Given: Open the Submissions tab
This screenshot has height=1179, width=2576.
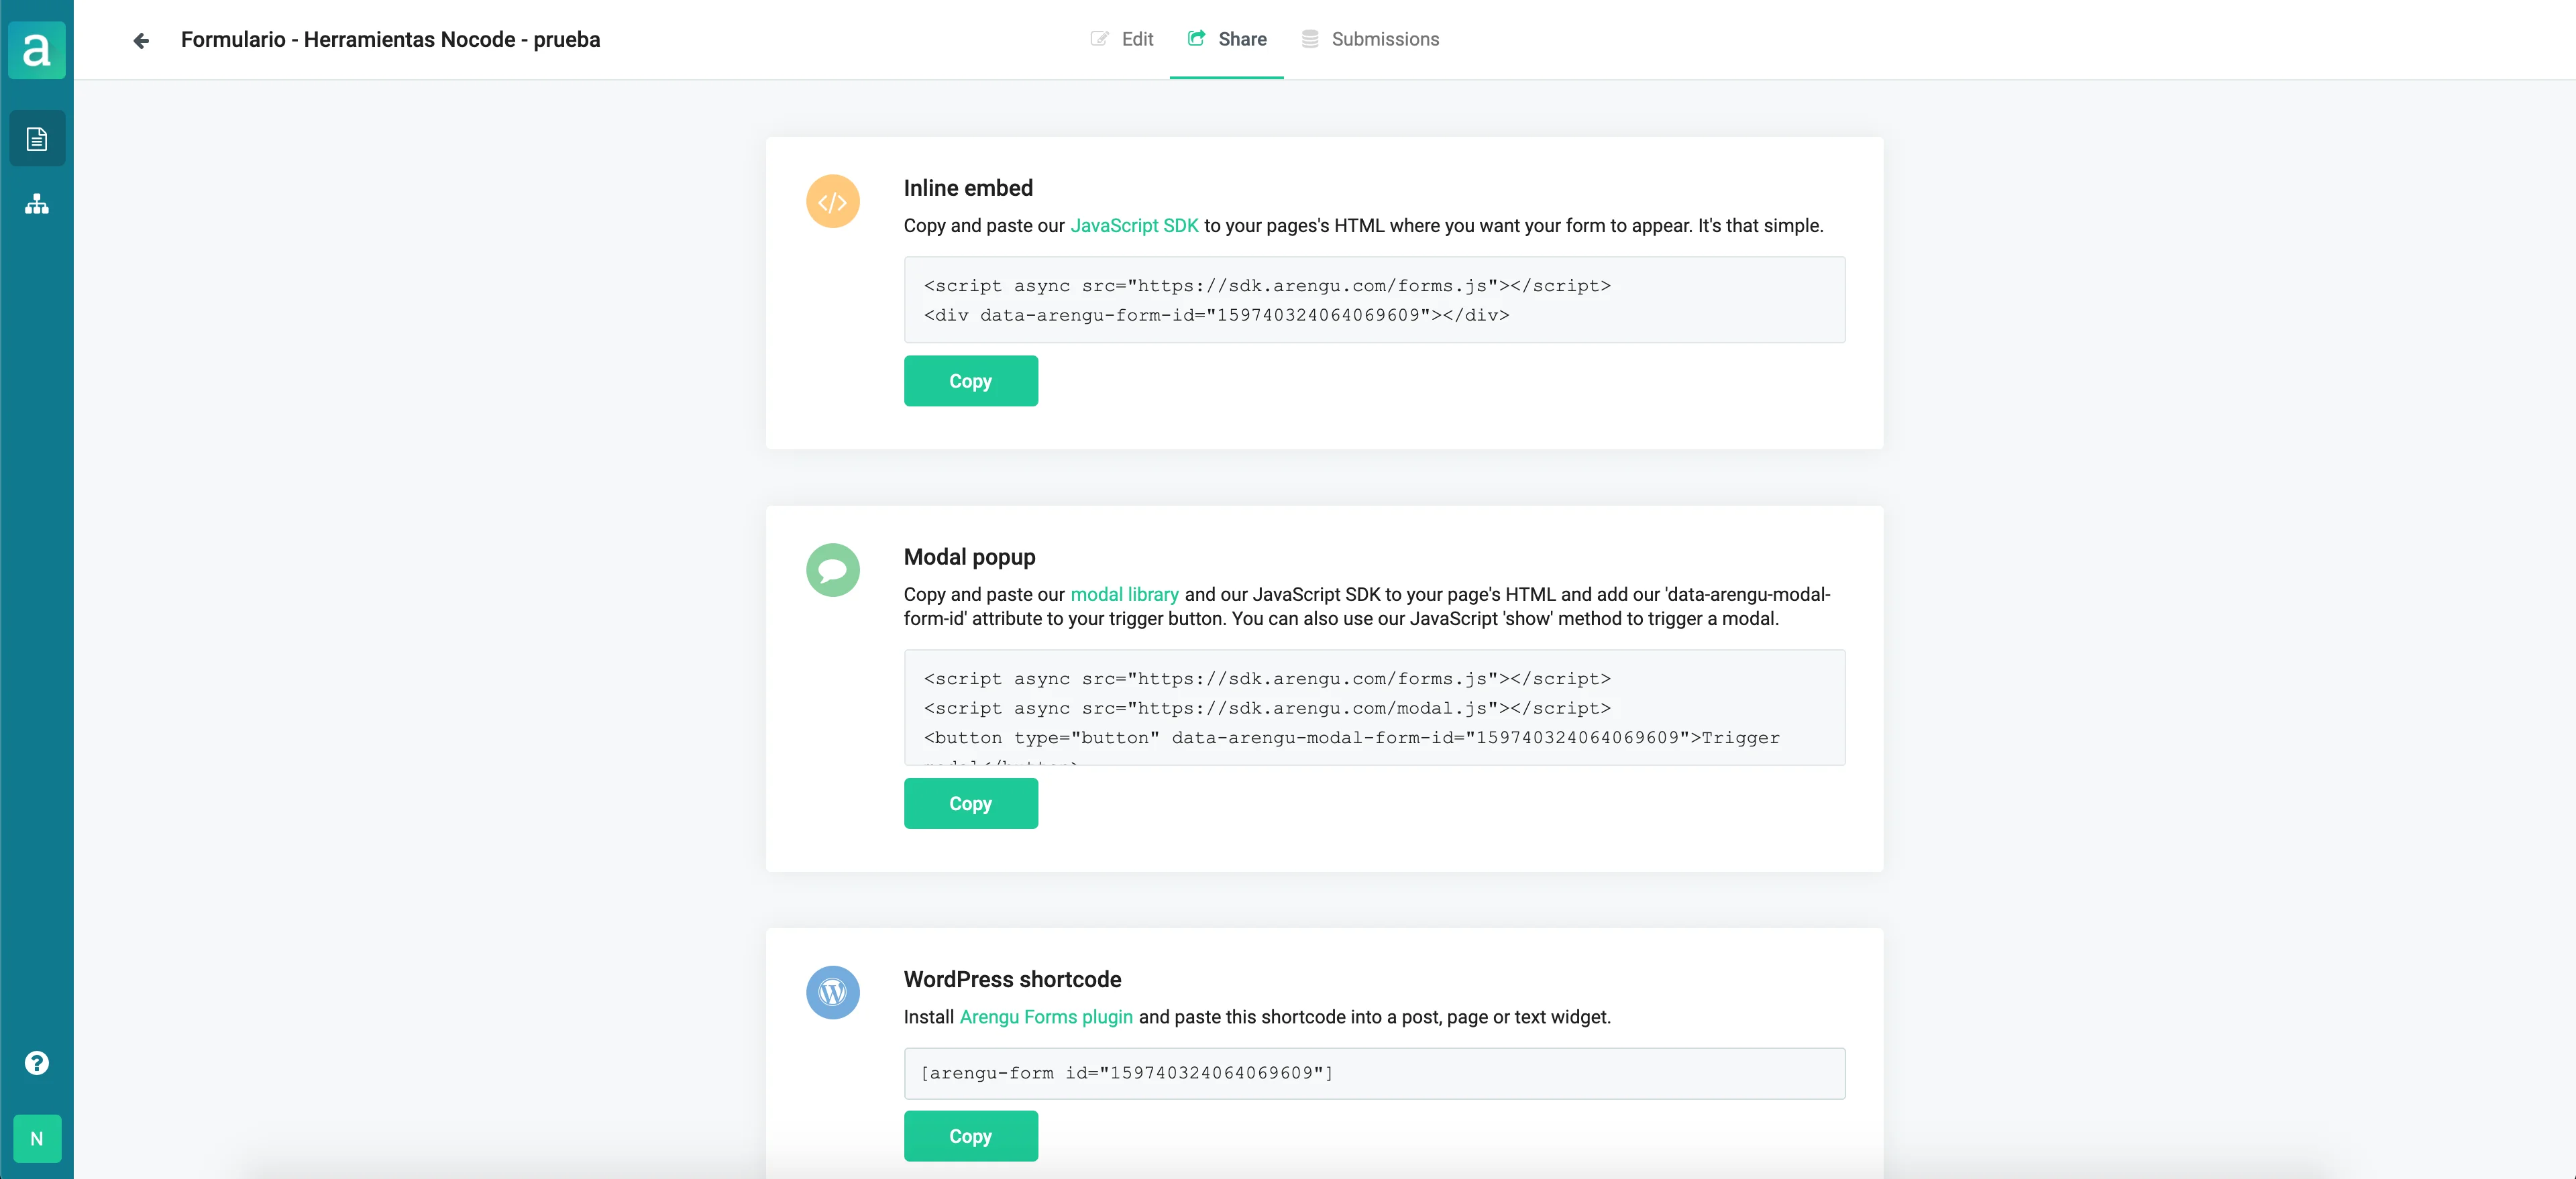Looking at the screenshot, I should click(1370, 39).
